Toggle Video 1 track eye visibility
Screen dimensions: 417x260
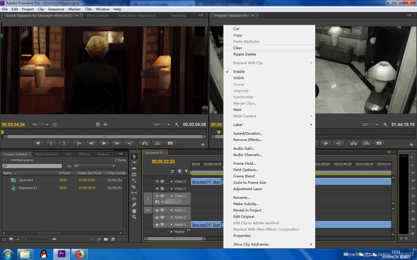[x=157, y=196]
